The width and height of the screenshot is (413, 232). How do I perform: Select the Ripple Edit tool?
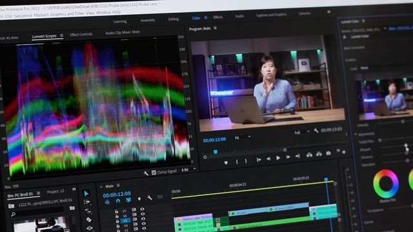click(88, 211)
